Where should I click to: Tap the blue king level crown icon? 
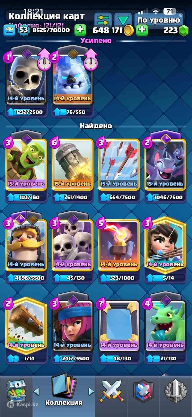[9, 30]
